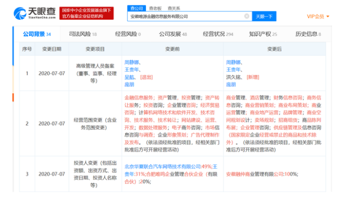
Task: Select the 2020-07-07 date in row 3
Action: pos(51,174)
